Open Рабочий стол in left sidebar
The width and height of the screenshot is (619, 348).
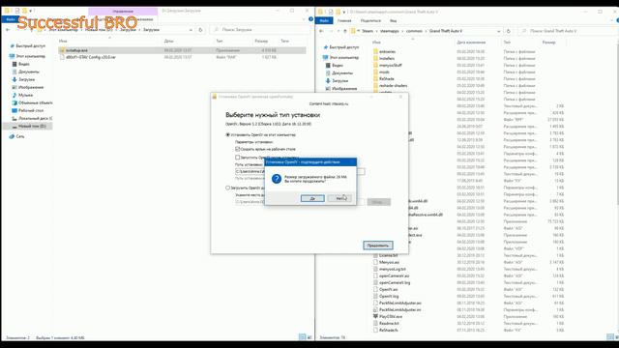(x=31, y=110)
